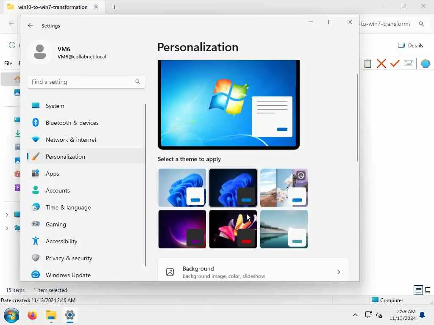Close the win10-to-win7-transformation tab
Screen dimensions: 434x325
[96, 7]
